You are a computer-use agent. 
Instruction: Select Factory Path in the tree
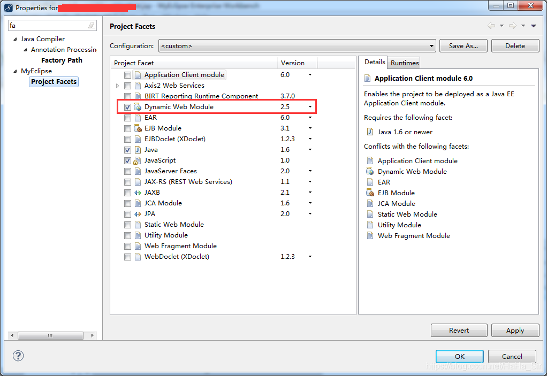pyautogui.click(x=62, y=60)
